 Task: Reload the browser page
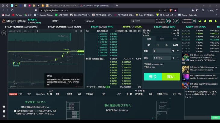pyautogui.click(x=12, y=10)
